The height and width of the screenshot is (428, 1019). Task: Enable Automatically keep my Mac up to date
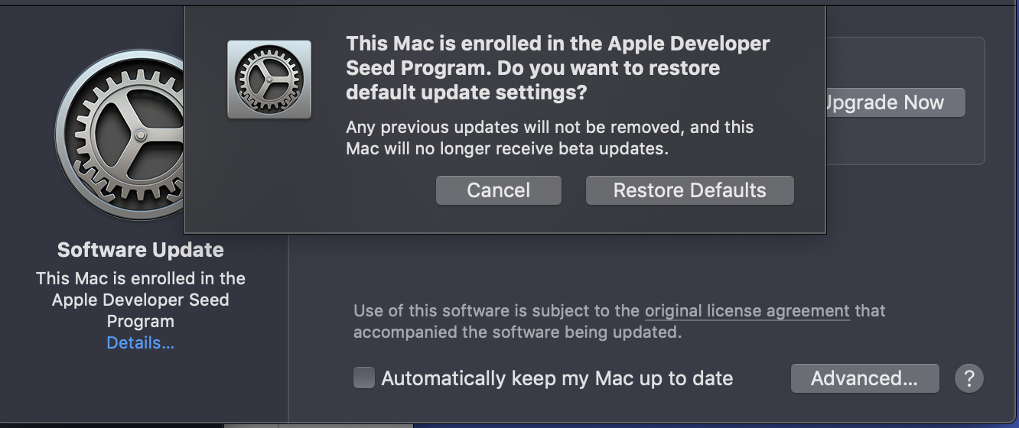[364, 378]
